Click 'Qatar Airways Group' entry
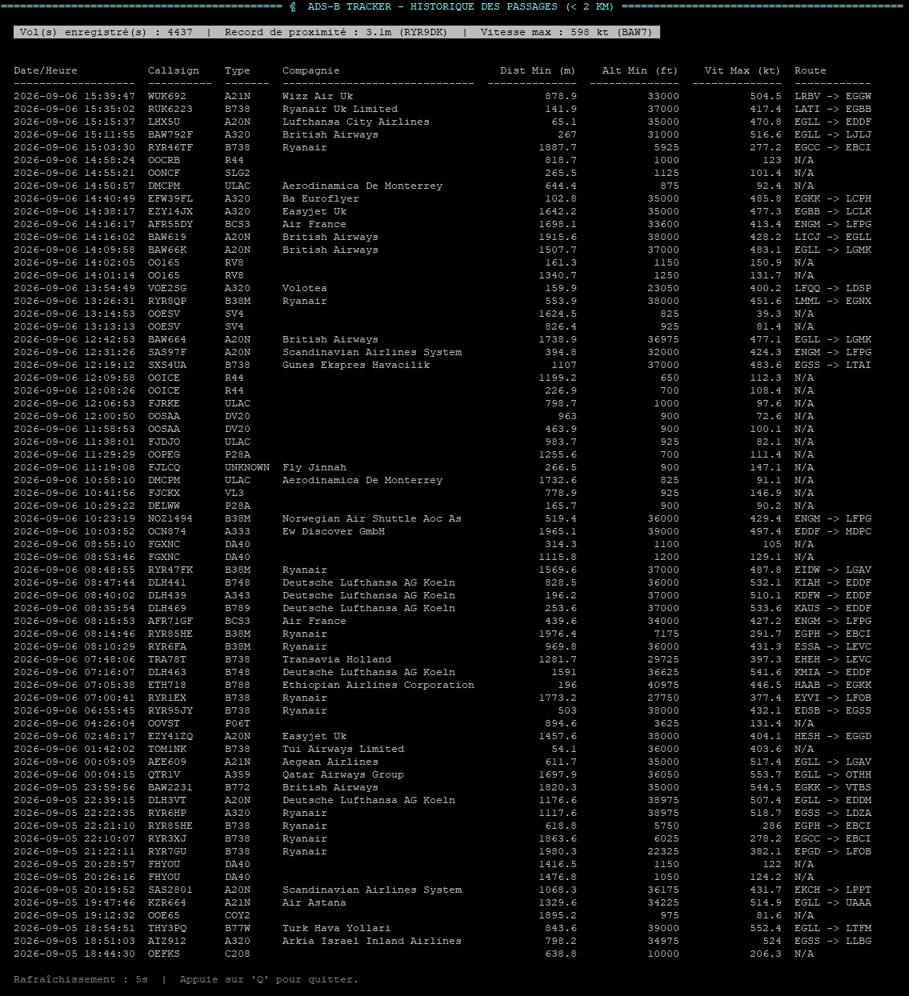The width and height of the screenshot is (909, 996). click(x=343, y=774)
